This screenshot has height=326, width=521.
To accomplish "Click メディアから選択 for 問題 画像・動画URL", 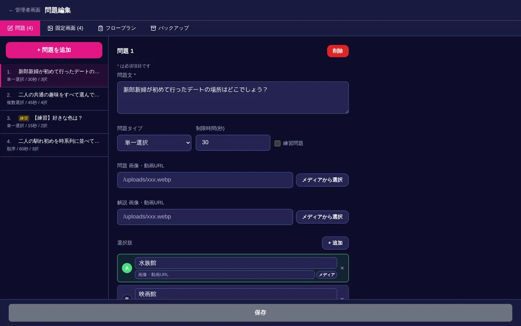I will pyautogui.click(x=322, y=180).
